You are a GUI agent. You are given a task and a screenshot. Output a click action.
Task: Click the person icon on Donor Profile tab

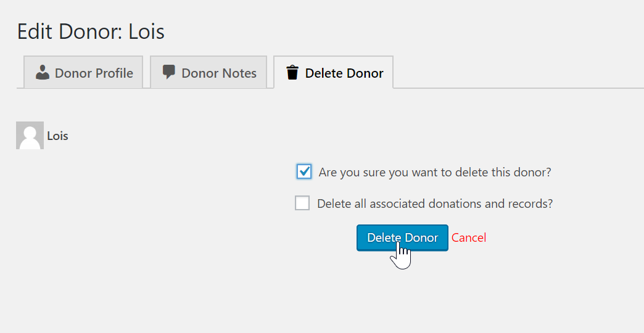pos(43,73)
